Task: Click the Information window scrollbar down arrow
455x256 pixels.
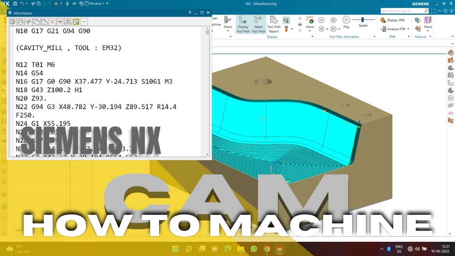Action: point(207,155)
